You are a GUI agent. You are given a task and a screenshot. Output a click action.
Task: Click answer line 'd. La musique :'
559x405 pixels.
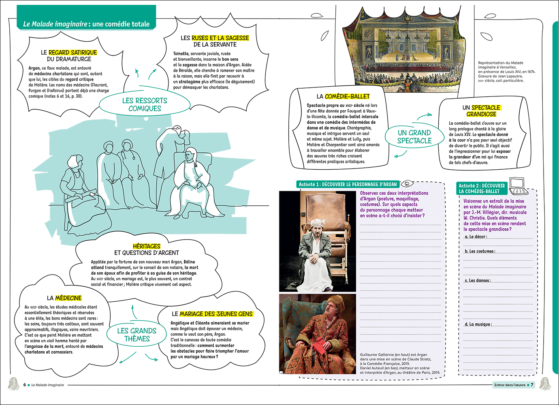498,324
